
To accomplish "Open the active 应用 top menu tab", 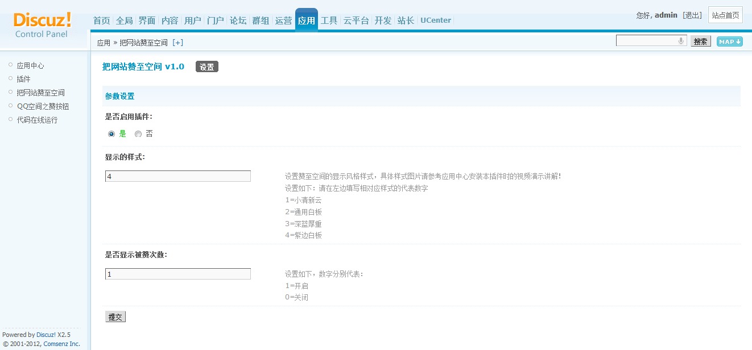I will pyautogui.click(x=306, y=20).
